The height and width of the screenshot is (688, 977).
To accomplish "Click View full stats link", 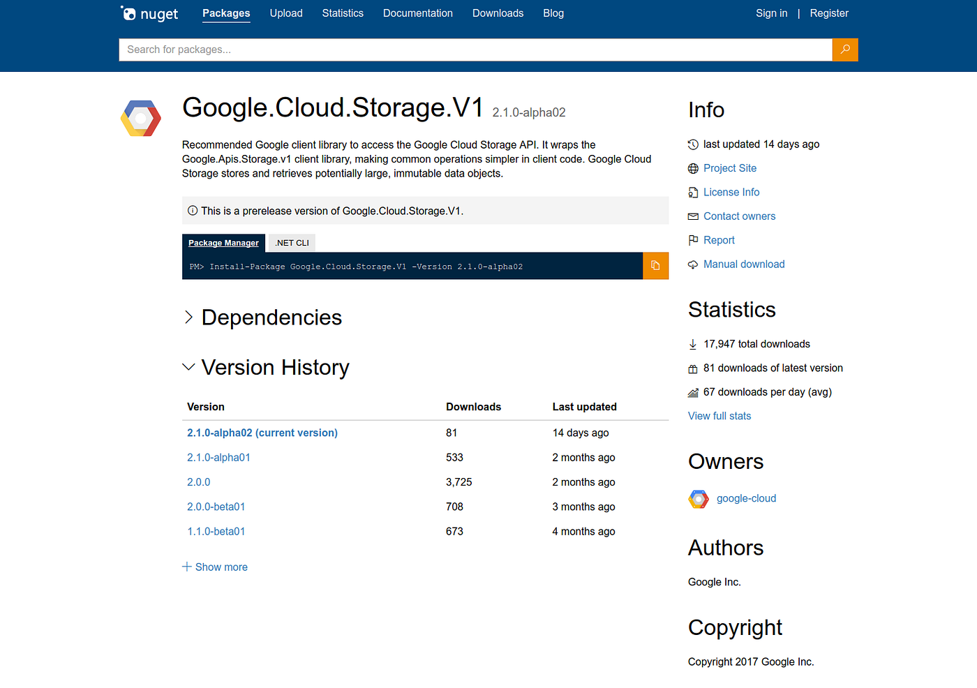I will [x=719, y=415].
